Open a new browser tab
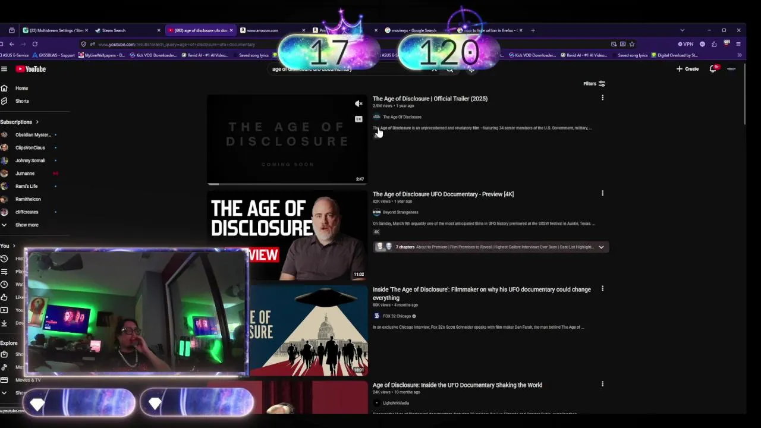This screenshot has width=761, height=428. (533, 30)
